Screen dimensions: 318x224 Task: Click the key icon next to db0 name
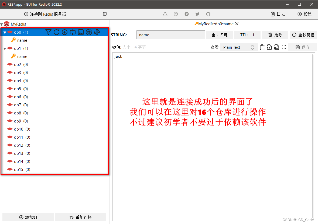coord(13,40)
